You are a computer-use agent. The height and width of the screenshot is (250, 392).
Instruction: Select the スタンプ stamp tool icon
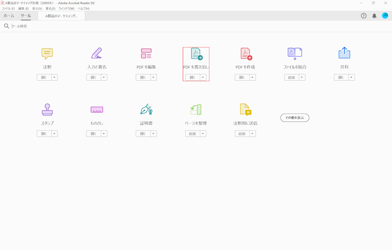tap(47, 110)
